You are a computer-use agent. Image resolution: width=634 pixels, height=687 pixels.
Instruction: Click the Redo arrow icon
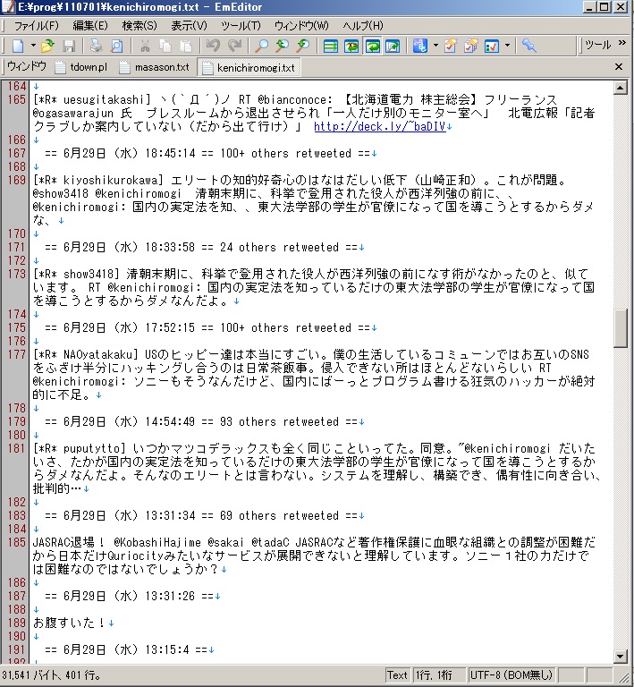click(x=234, y=46)
